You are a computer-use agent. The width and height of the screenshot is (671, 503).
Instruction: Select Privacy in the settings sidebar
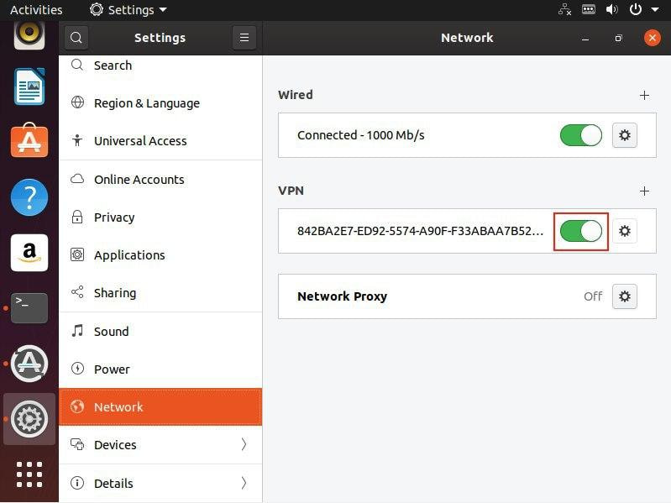pos(114,217)
